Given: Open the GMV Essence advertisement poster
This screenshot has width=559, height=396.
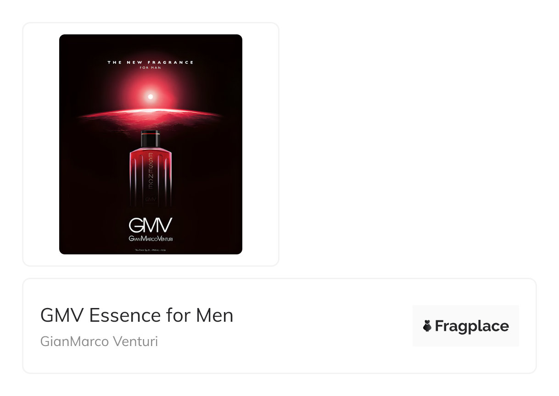Looking at the screenshot, I should tap(151, 144).
